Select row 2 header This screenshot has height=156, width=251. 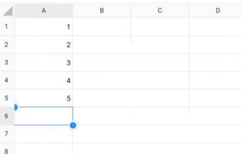coord(7,45)
